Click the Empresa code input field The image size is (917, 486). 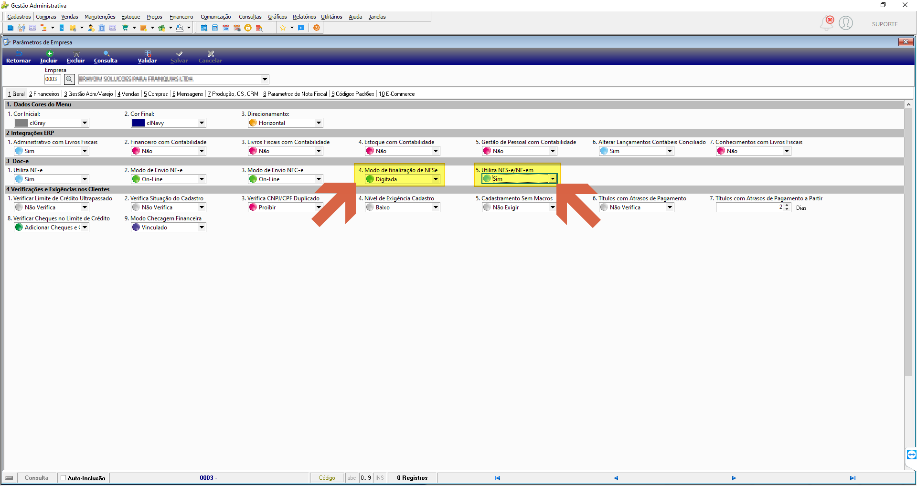(53, 79)
